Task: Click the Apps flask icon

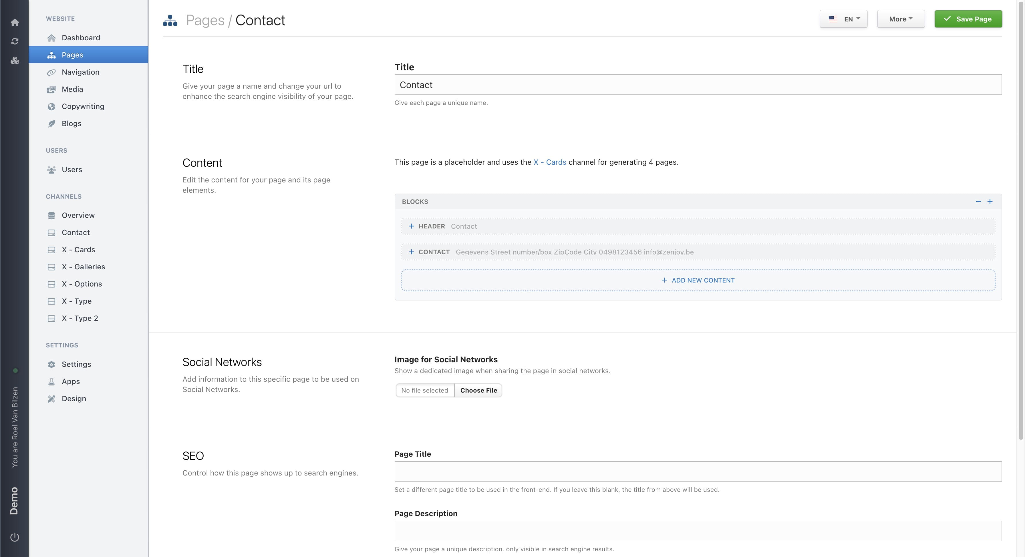Action: (x=51, y=381)
